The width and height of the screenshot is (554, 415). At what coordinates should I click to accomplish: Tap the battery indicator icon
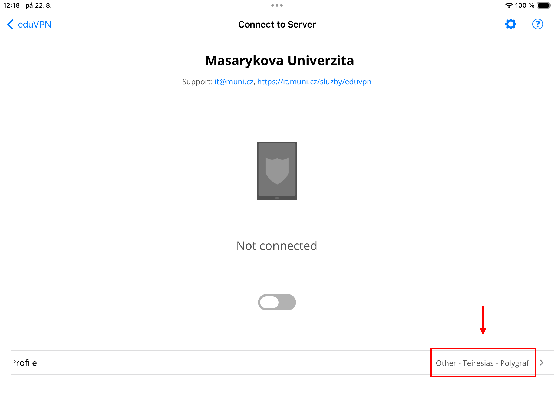pyautogui.click(x=544, y=5)
